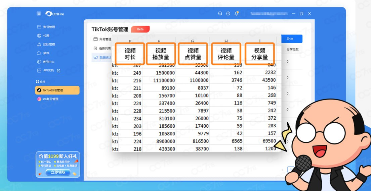Select cell with value 6565
This screenshot has height=191, width=371.
coord(226,141)
